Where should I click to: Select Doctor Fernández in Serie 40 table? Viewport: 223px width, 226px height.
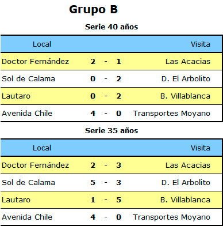click(35, 62)
